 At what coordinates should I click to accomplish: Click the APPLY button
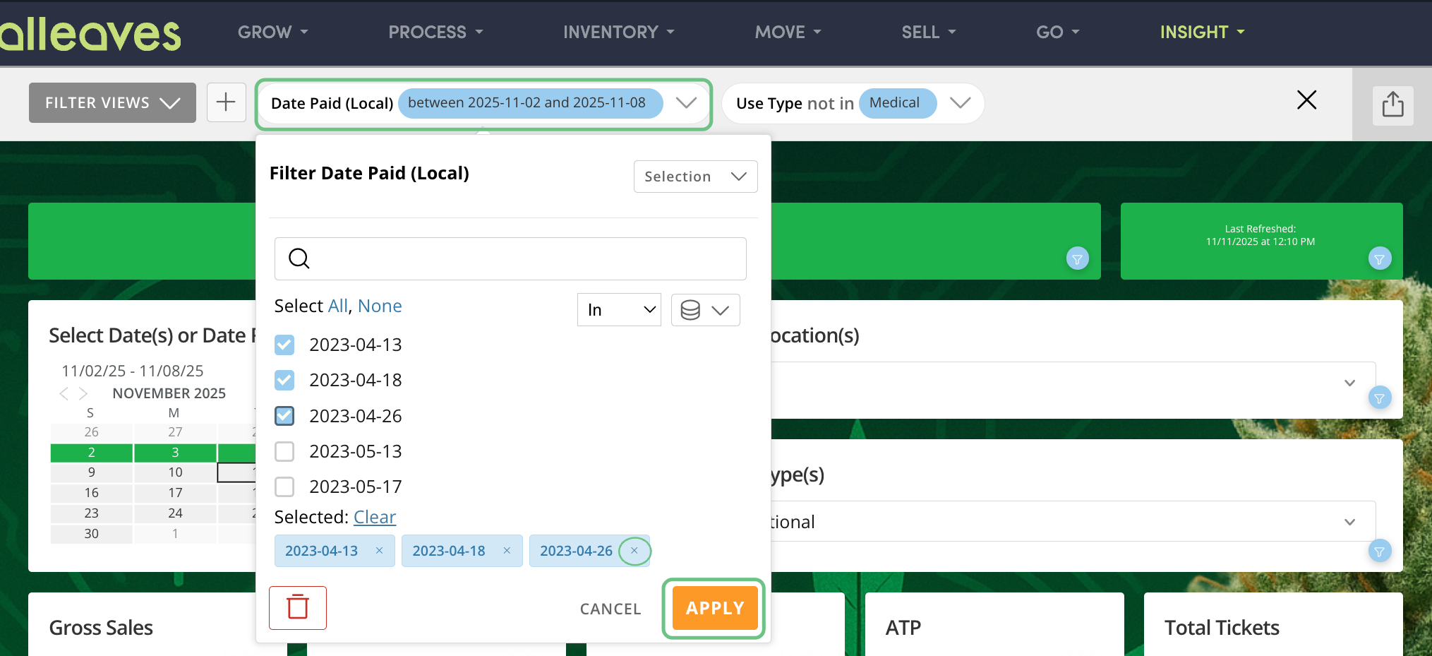pos(714,608)
